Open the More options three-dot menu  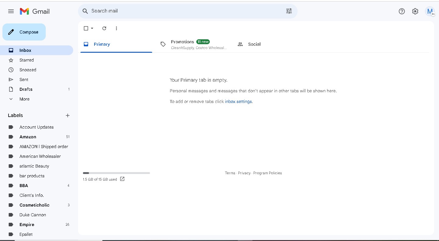tap(116, 28)
